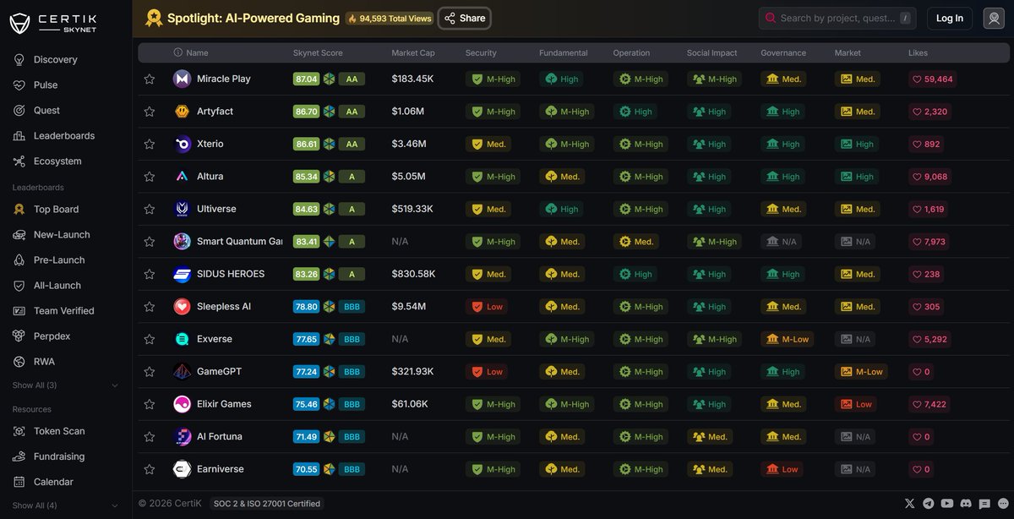Viewport: 1014px width, 519px height.
Task: Open Perpdex icon in sidebar
Action: pos(19,336)
